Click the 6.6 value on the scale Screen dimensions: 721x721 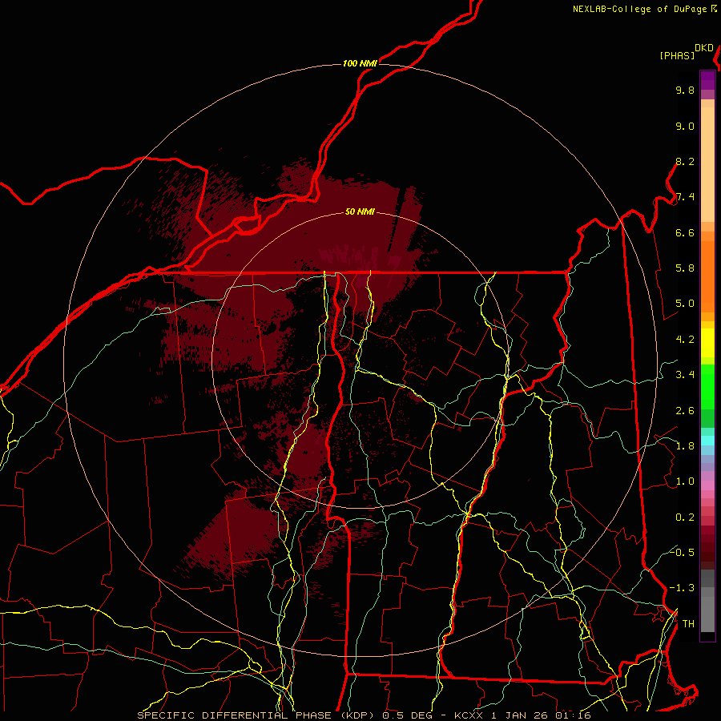685,233
